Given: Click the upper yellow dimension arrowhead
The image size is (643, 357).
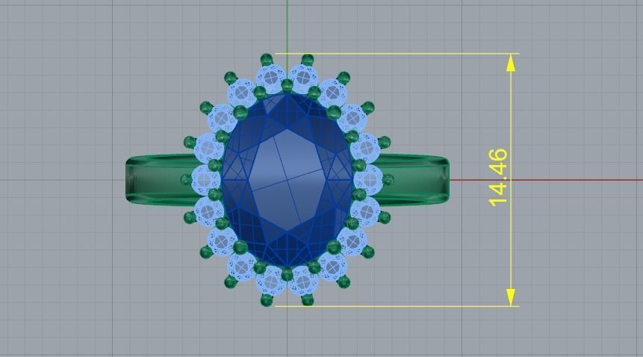Looking at the screenshot, I should (x=511, y=63).
